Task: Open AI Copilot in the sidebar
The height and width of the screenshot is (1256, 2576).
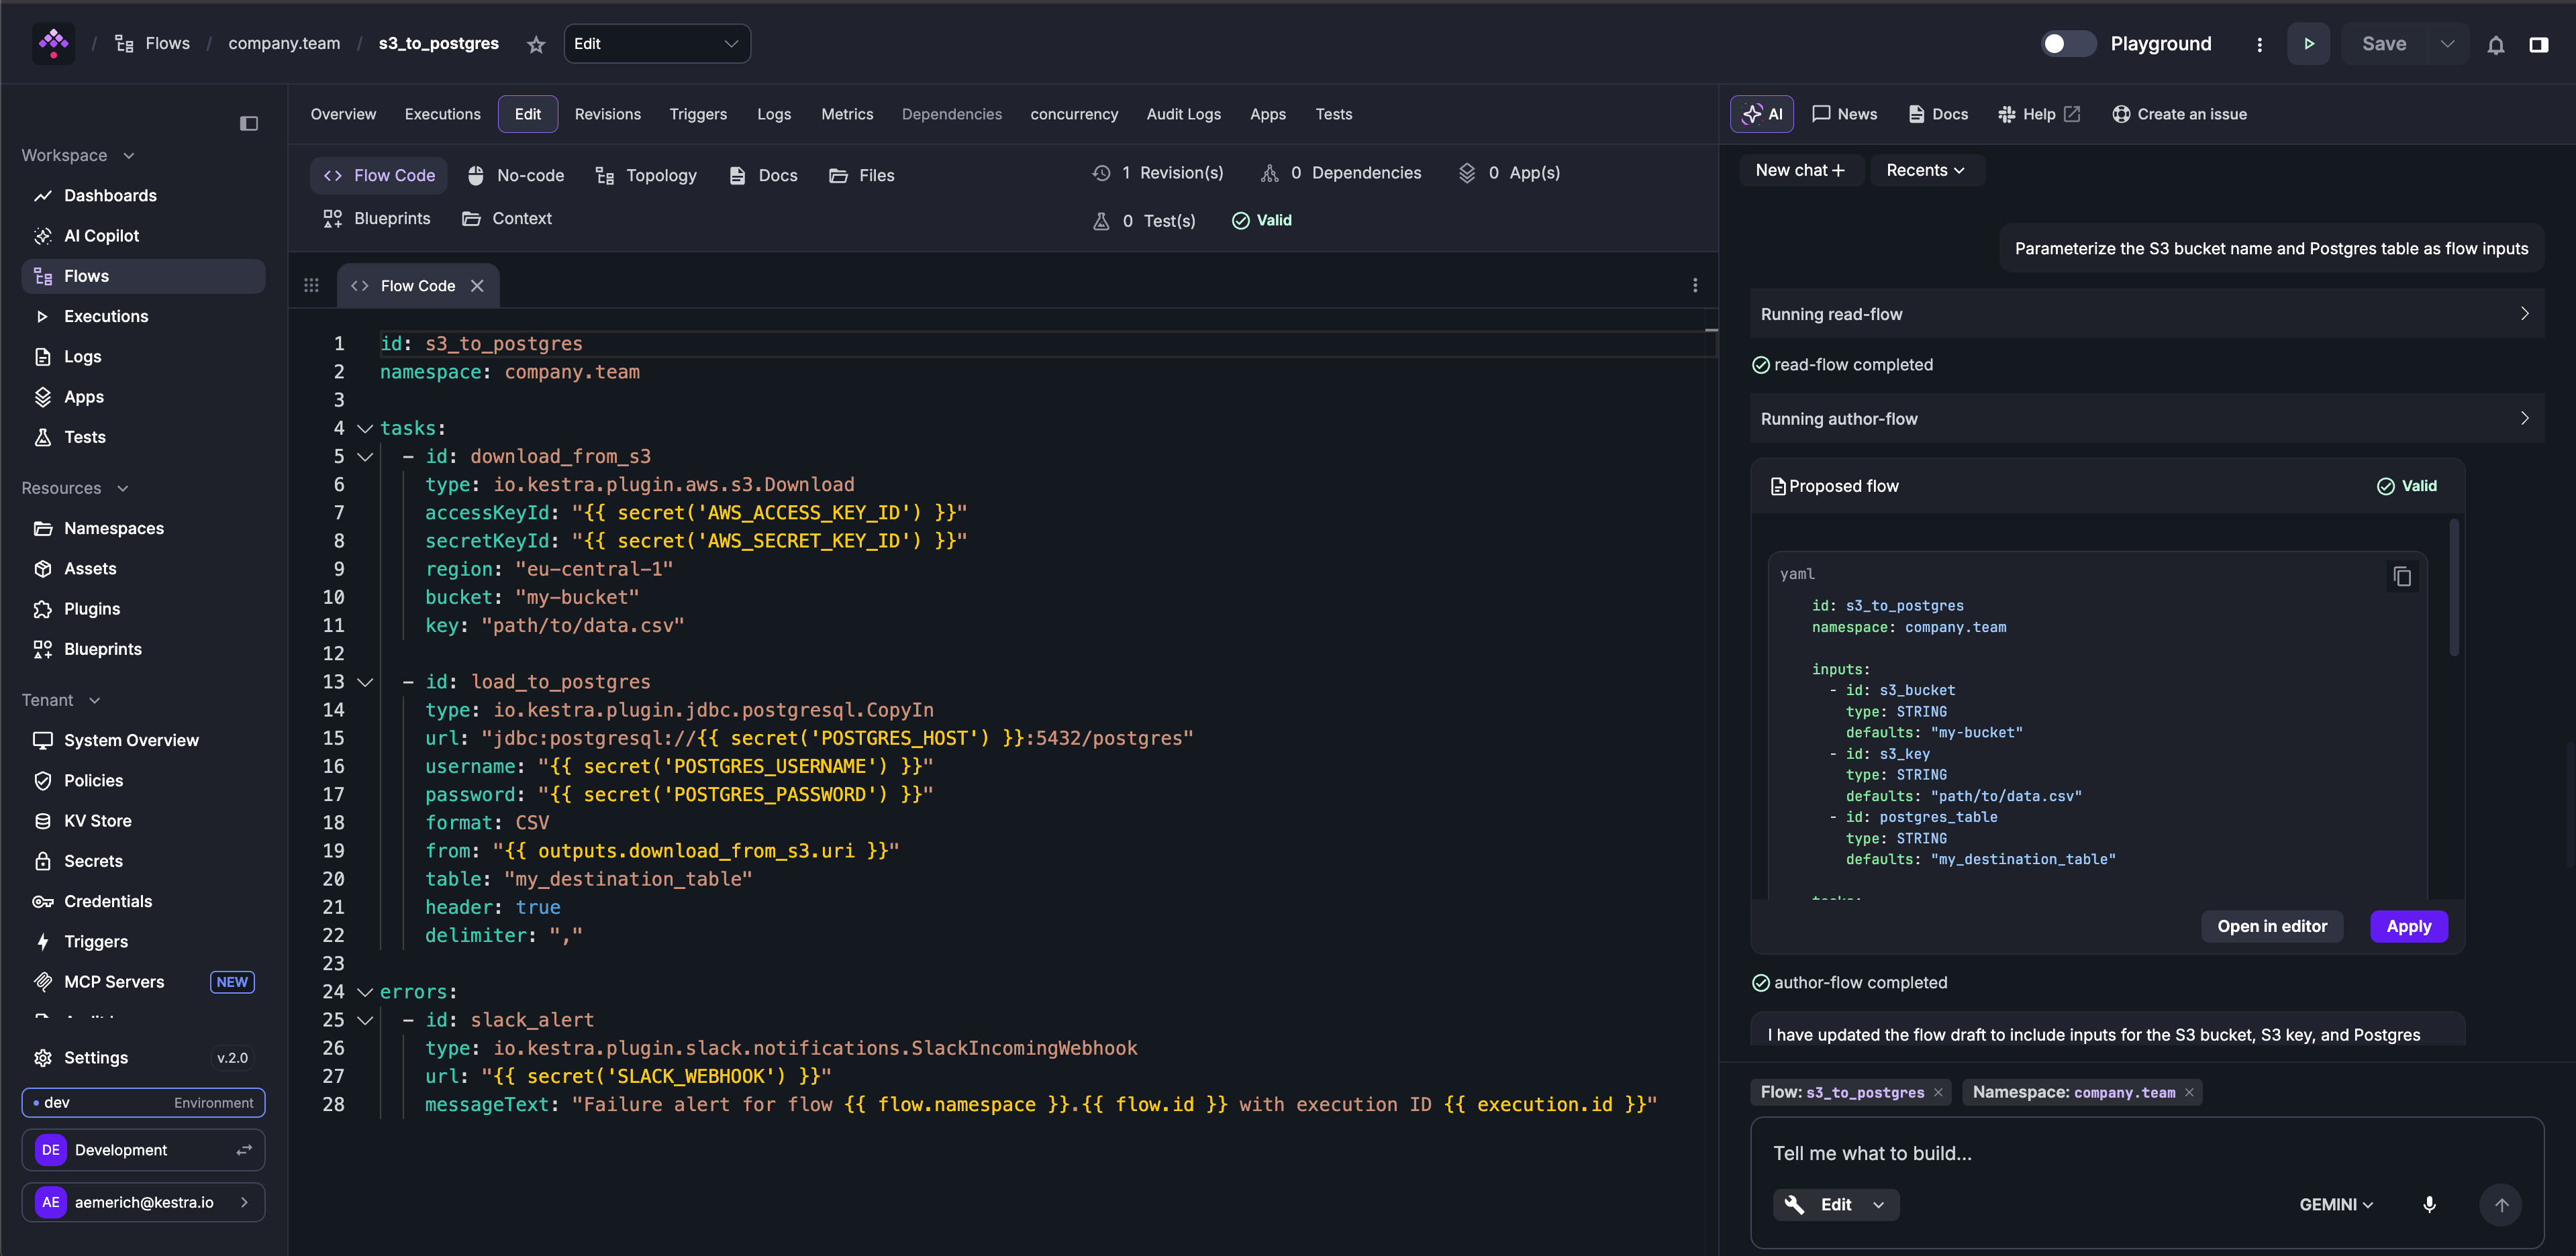Action: coord(143,235)
